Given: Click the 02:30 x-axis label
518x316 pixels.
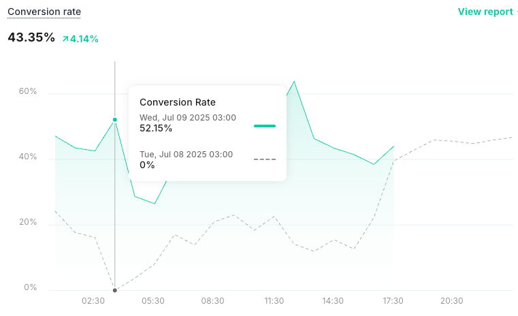Looking at the screenshot, I should pos(93,301).
